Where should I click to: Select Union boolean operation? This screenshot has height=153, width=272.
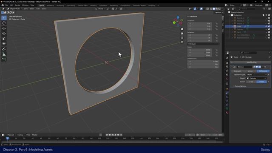click(x=250, y=71)
